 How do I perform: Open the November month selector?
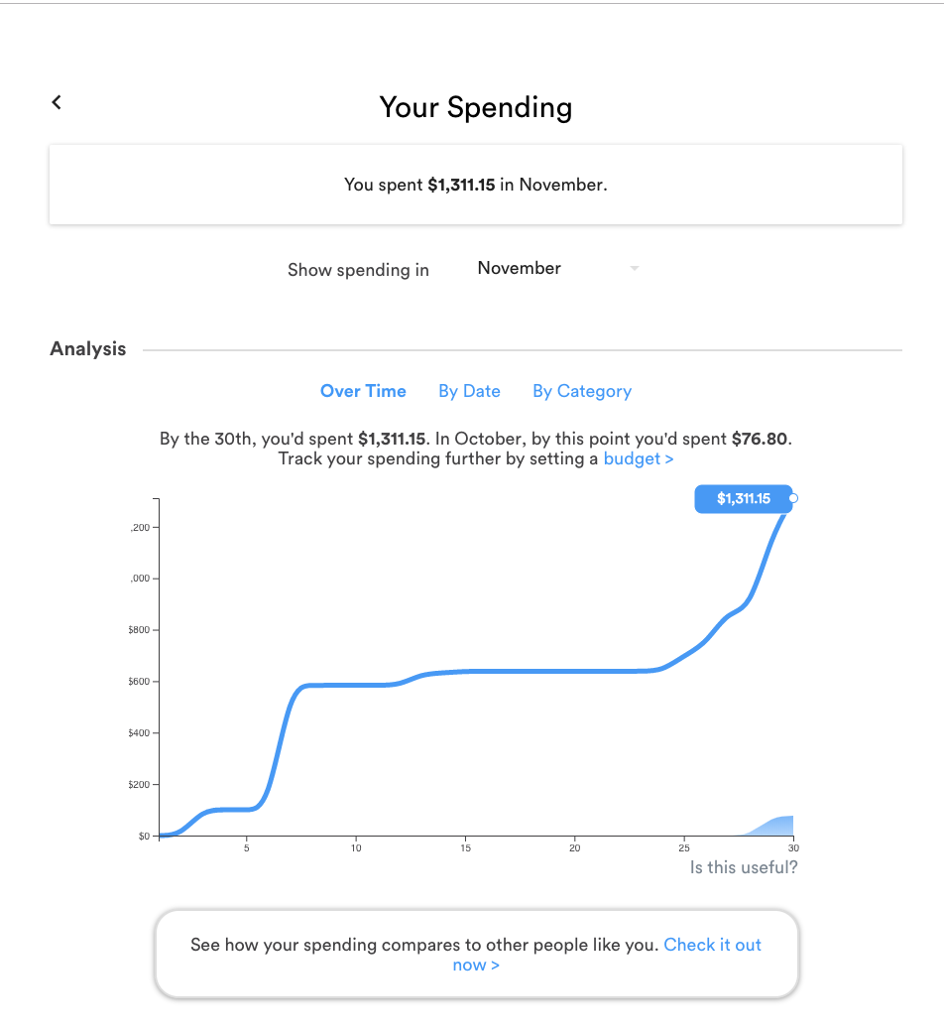[x=519, y=268]
